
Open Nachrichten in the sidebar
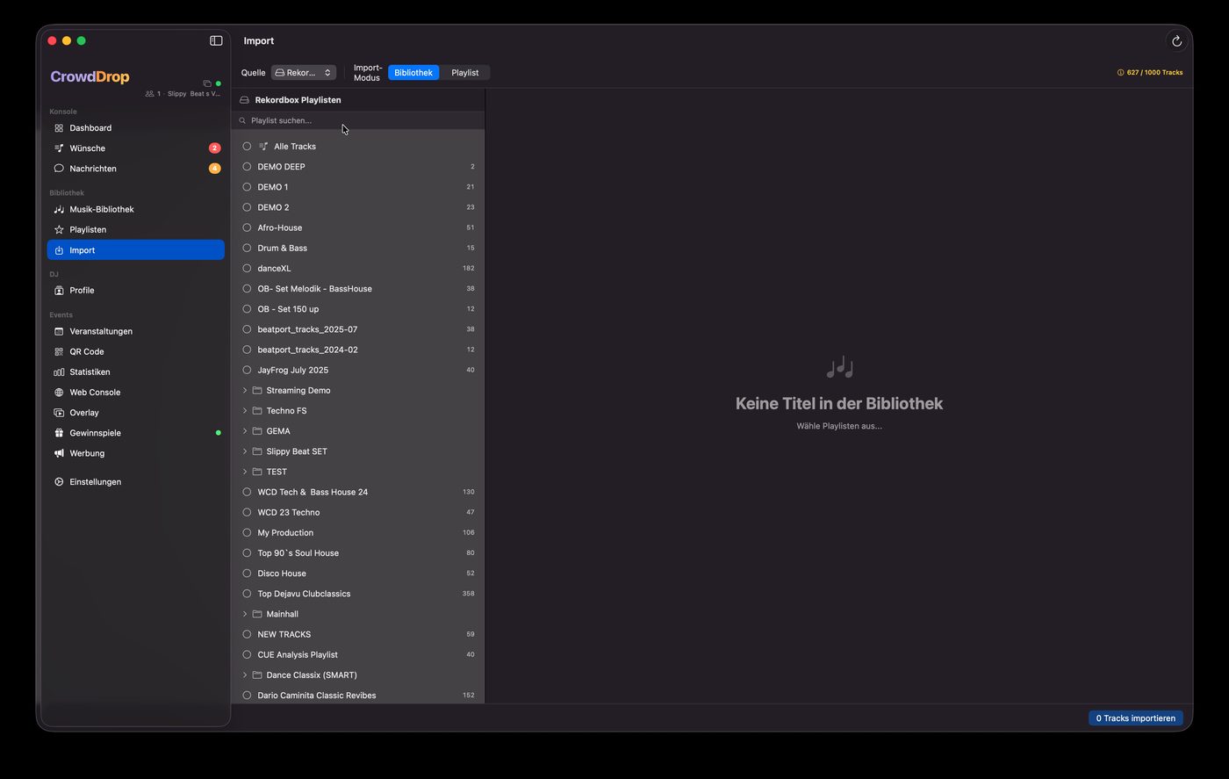point(92,168)
